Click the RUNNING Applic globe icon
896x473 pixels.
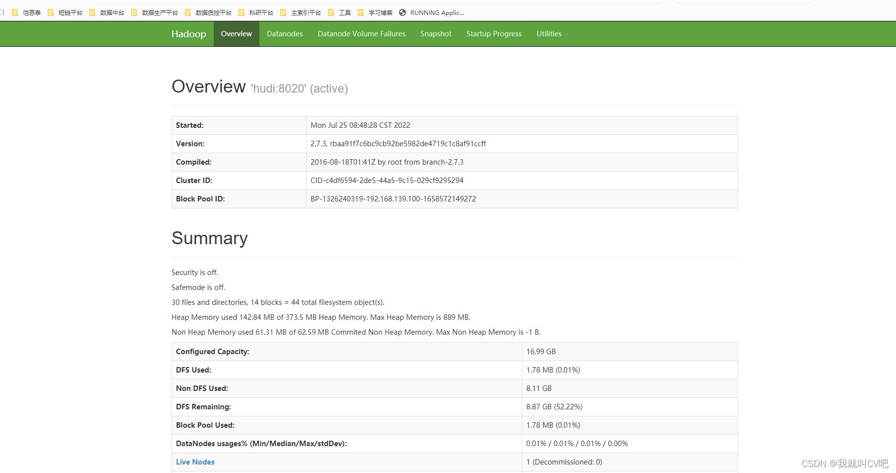pos(404,12)
